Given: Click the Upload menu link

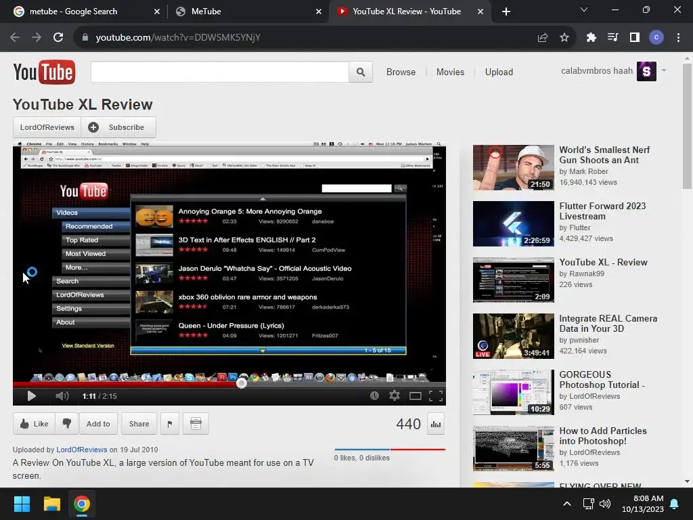Looking at the screenshot, I should pyautogui.click(x=499, y=72).
